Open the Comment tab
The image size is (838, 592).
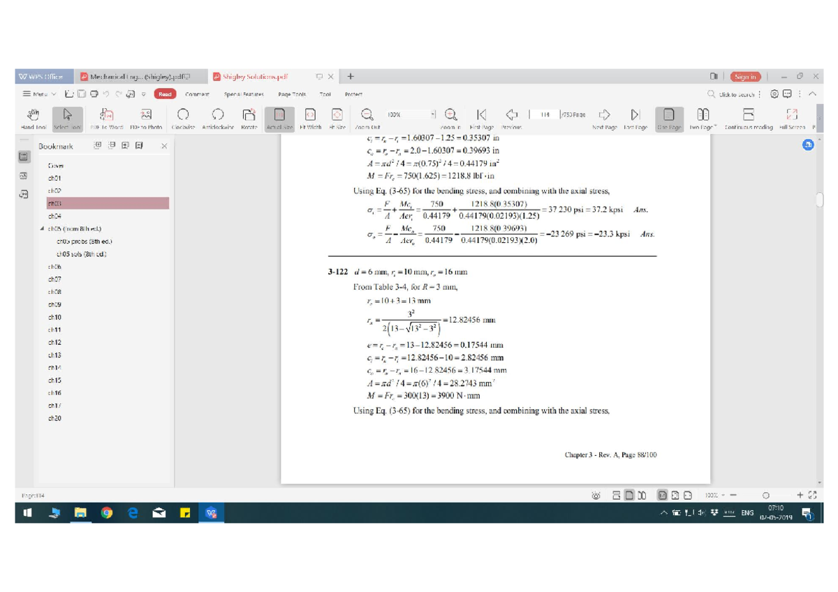point(197,94)
